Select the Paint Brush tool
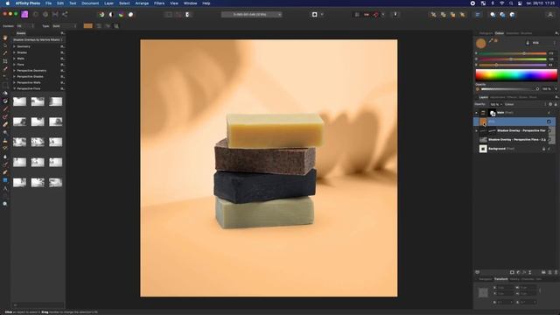This screenshot has height=315, width=560. (5, 108)
